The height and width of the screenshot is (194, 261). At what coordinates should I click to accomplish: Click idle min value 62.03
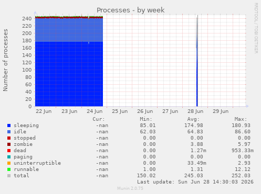[x=148, y=132]
